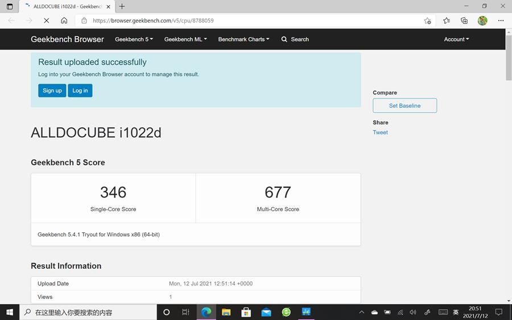Go to Geekbench Browser home link
This screenshot has height=320, width=512.
[67, 39]
